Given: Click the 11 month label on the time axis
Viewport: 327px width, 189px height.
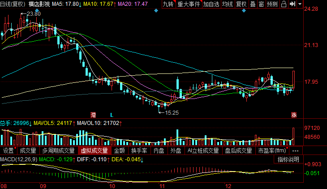Looking at the screenshot, I should click(162, 186).
